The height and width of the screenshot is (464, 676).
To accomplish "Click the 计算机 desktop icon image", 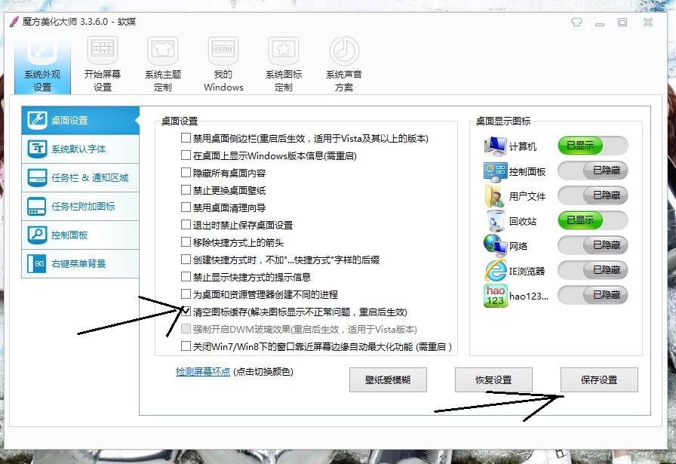I will click(x=495, y=146).
